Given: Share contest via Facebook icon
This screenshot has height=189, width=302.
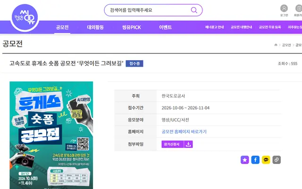Looking at the screenshot, I should point(255,160).
